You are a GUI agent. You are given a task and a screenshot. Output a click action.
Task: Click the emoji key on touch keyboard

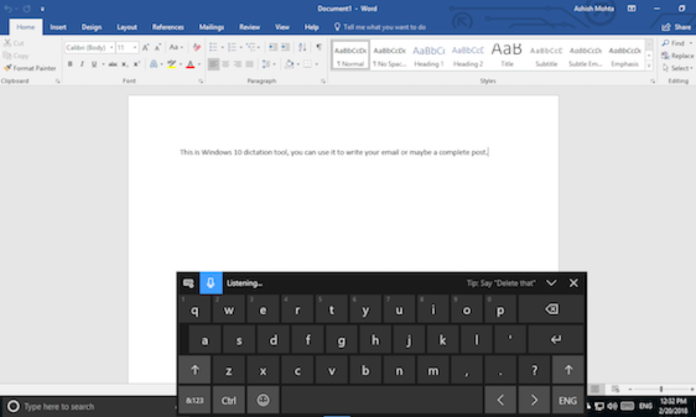263,400
